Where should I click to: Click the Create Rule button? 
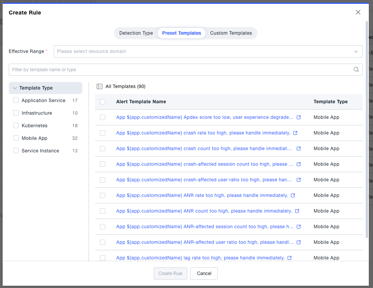170,274
